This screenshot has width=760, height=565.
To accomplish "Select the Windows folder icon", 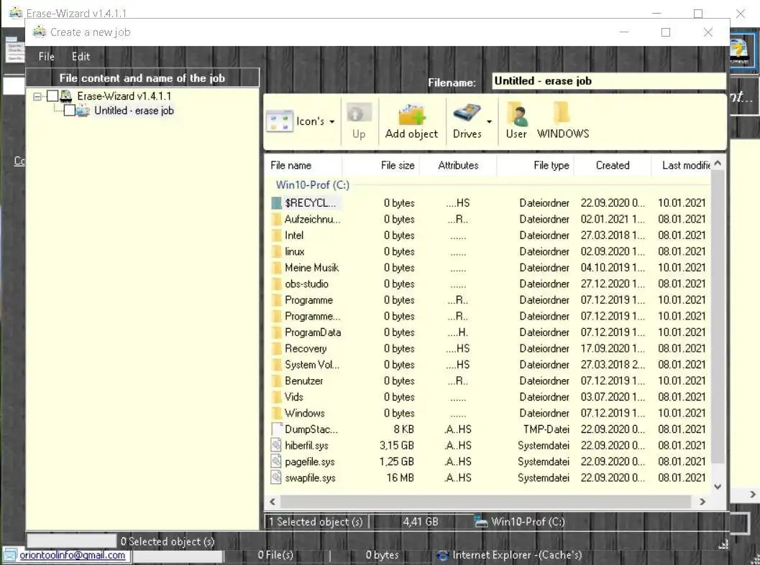I will point(276,413).
